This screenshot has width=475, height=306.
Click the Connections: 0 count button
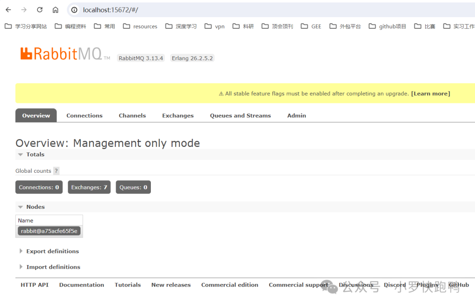(x=39, y=187)
